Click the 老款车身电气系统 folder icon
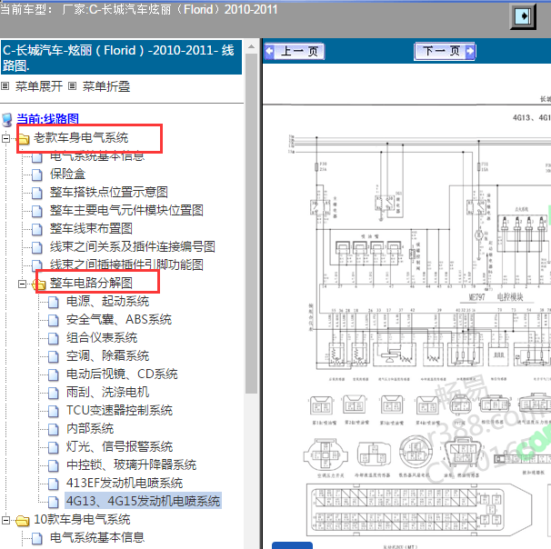The height and width of the screenshot is (549, 551). pos(24,139)
